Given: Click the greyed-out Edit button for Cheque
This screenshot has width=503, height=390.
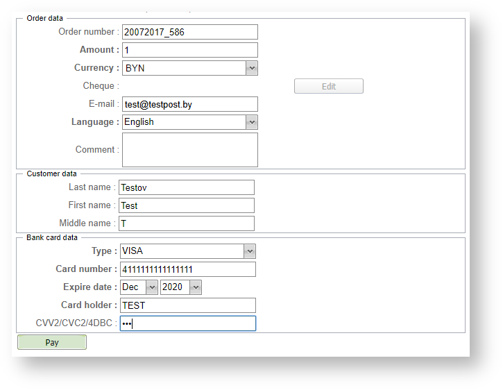Looking at the screenshot, I should click(328, 87).
